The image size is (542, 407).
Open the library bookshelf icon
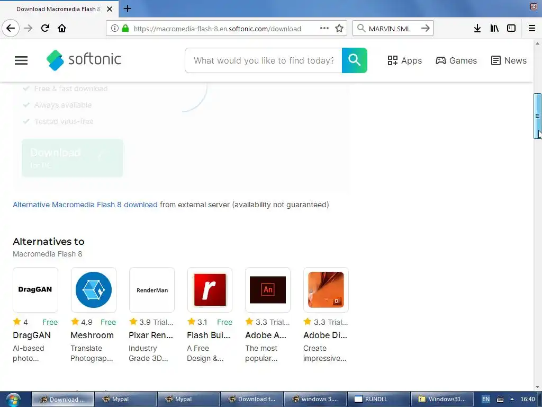tap(494, 29)
